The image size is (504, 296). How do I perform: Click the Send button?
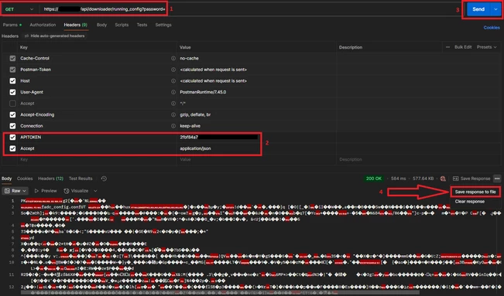pyautogui.click(x=478, y=9)
